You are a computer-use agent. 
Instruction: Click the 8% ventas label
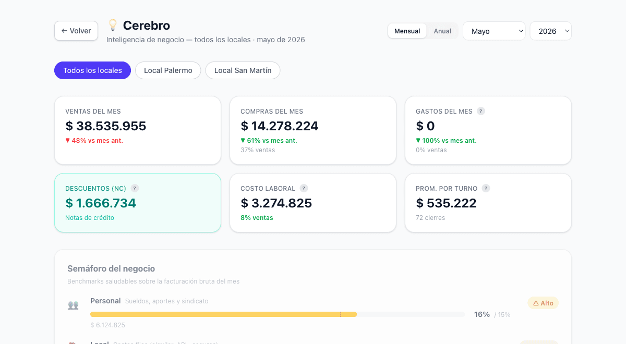click(x=257, y=218)
